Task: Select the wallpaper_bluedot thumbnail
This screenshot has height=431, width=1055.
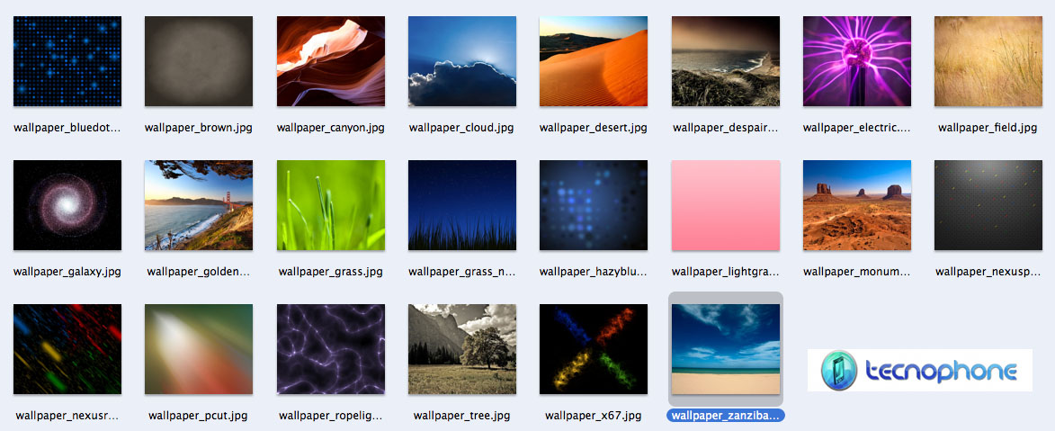Action: pos(67,61)
